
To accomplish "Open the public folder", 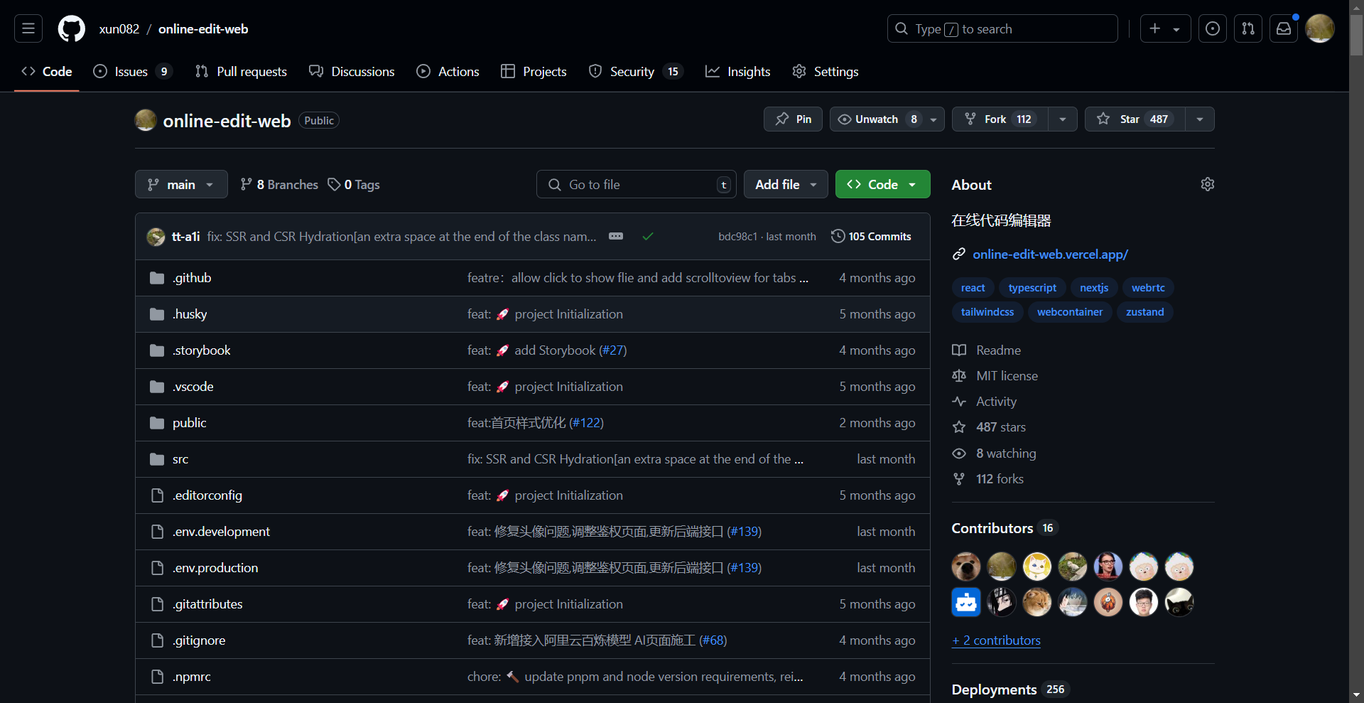I will (x=189, y=423).
